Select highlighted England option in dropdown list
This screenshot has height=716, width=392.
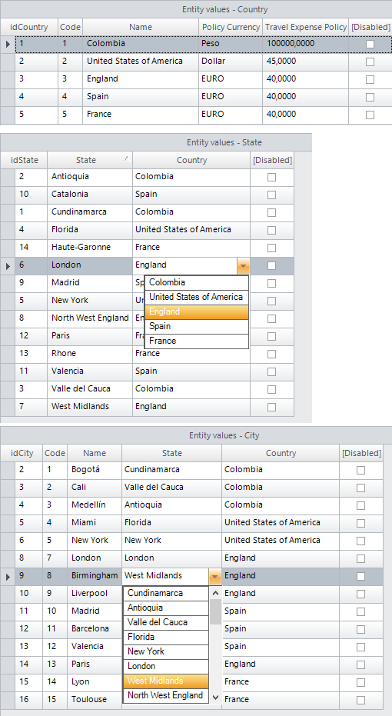click(x=197, y=312)
